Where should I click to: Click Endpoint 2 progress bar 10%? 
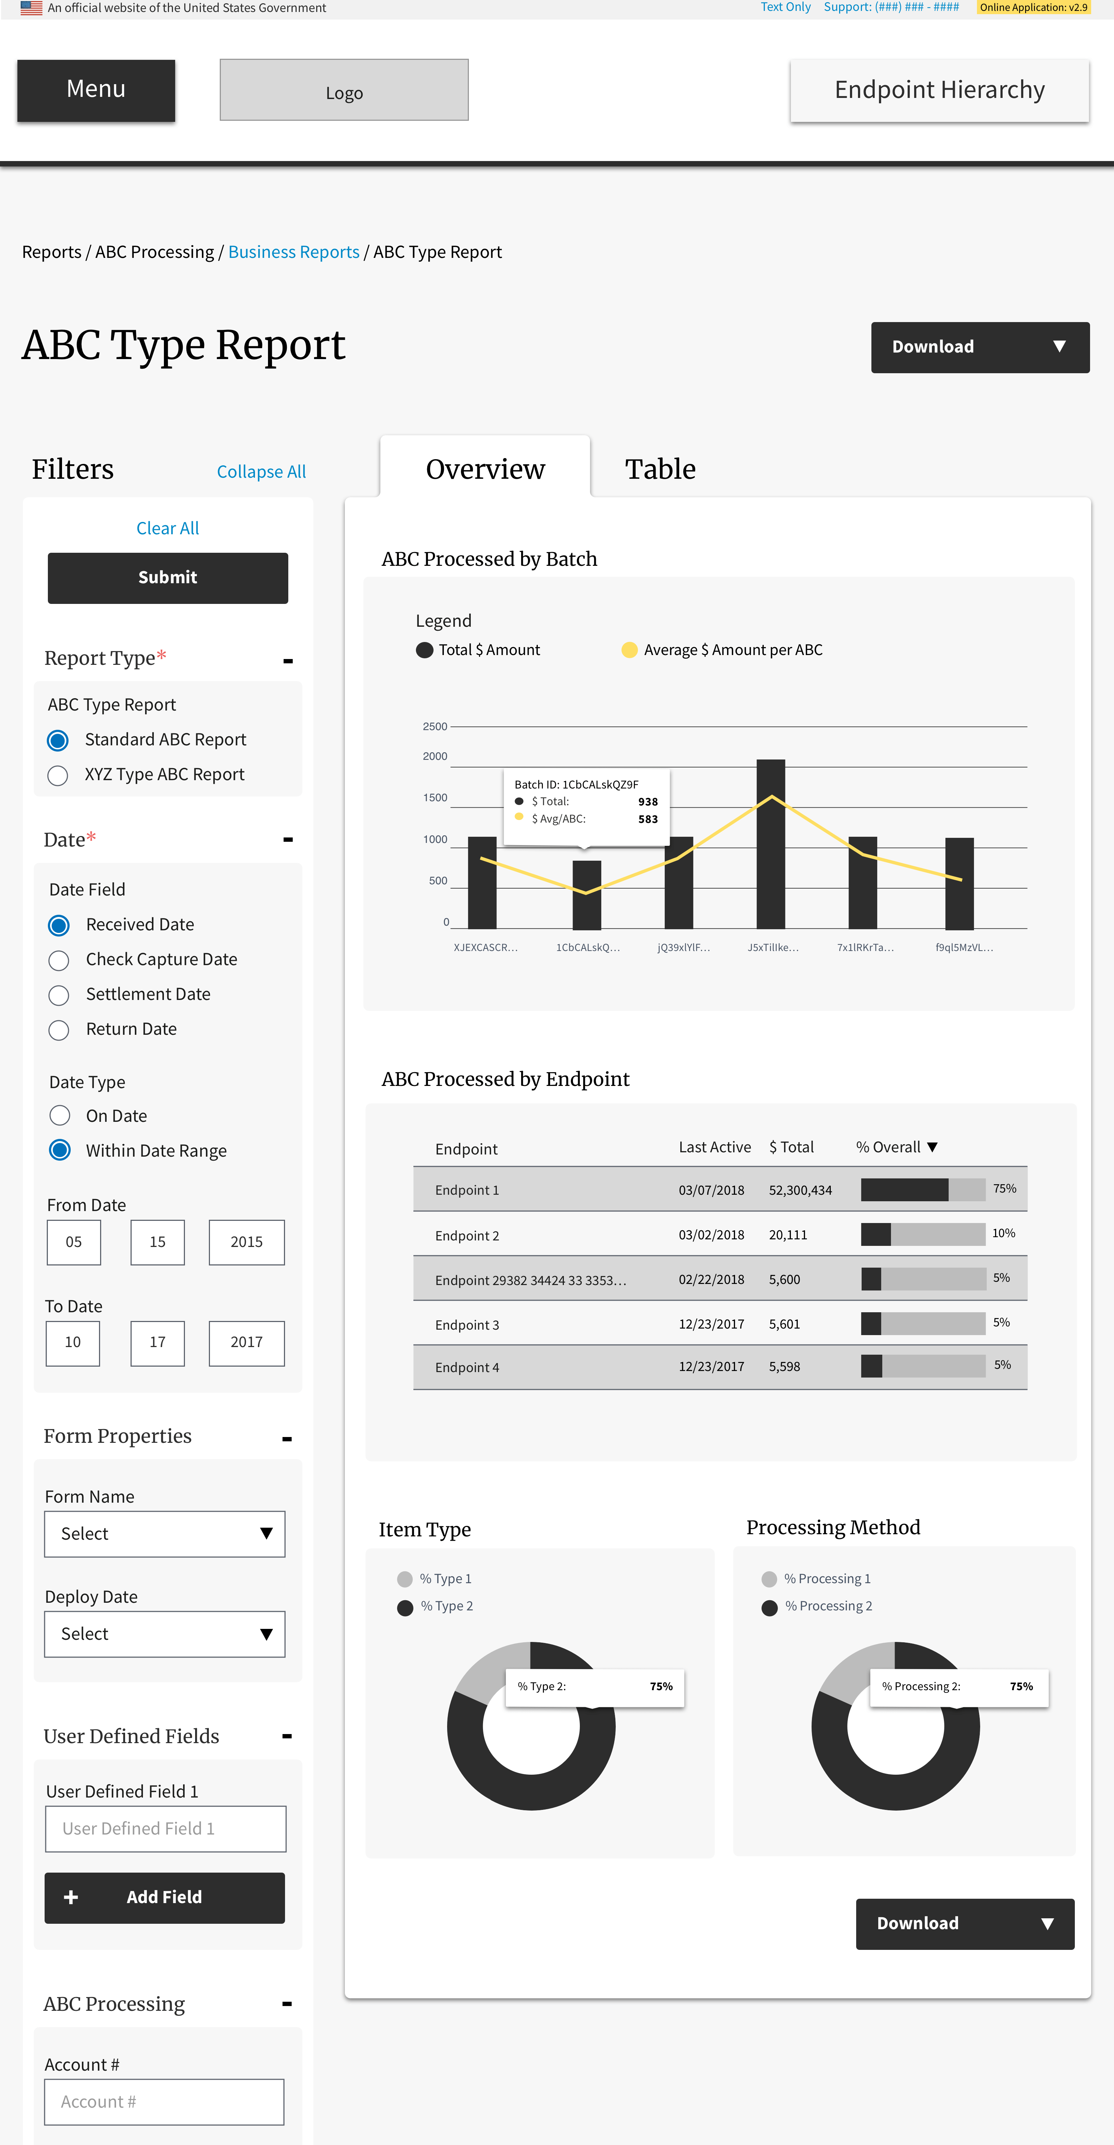click(x=923, y=1234)
